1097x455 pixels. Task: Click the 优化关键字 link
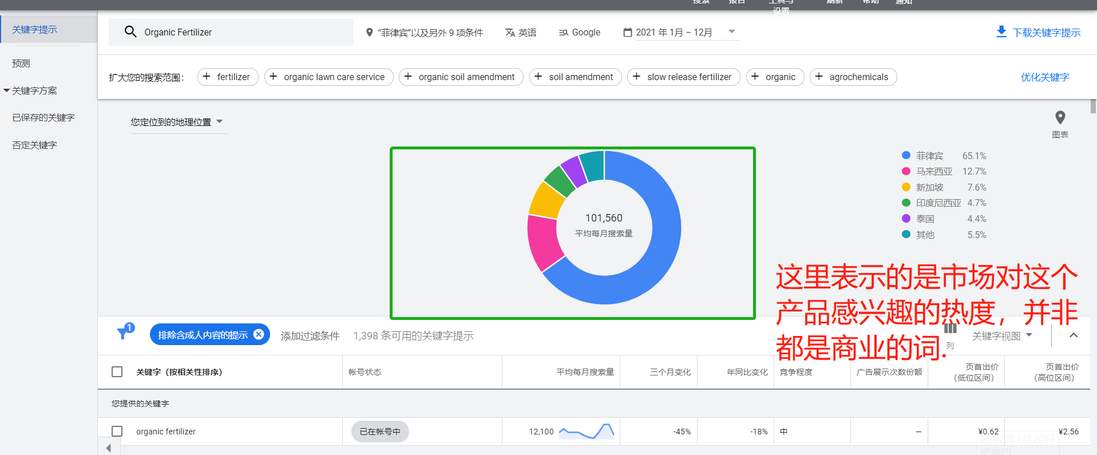point(1045,77)
